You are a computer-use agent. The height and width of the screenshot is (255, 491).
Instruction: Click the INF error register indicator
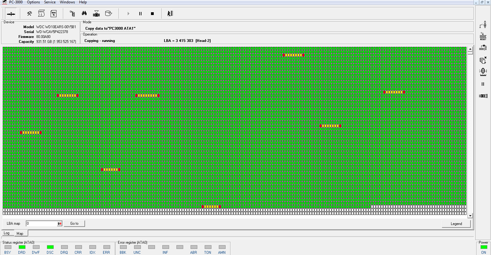[165, 247]
